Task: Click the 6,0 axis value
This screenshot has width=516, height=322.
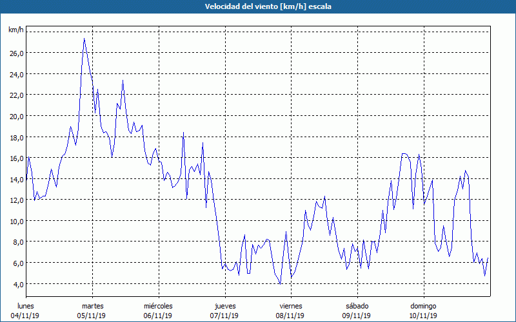Action: (x=19, y=263)
